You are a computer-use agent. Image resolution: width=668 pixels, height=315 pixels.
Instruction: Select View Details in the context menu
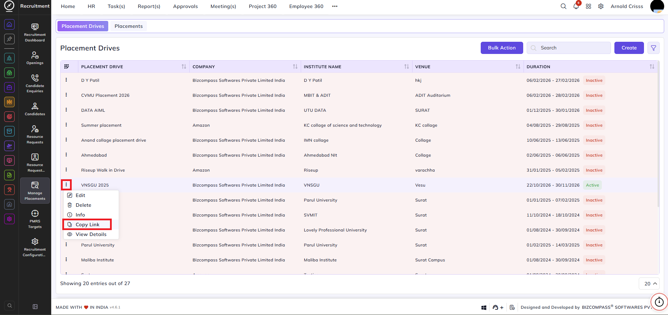91,234
